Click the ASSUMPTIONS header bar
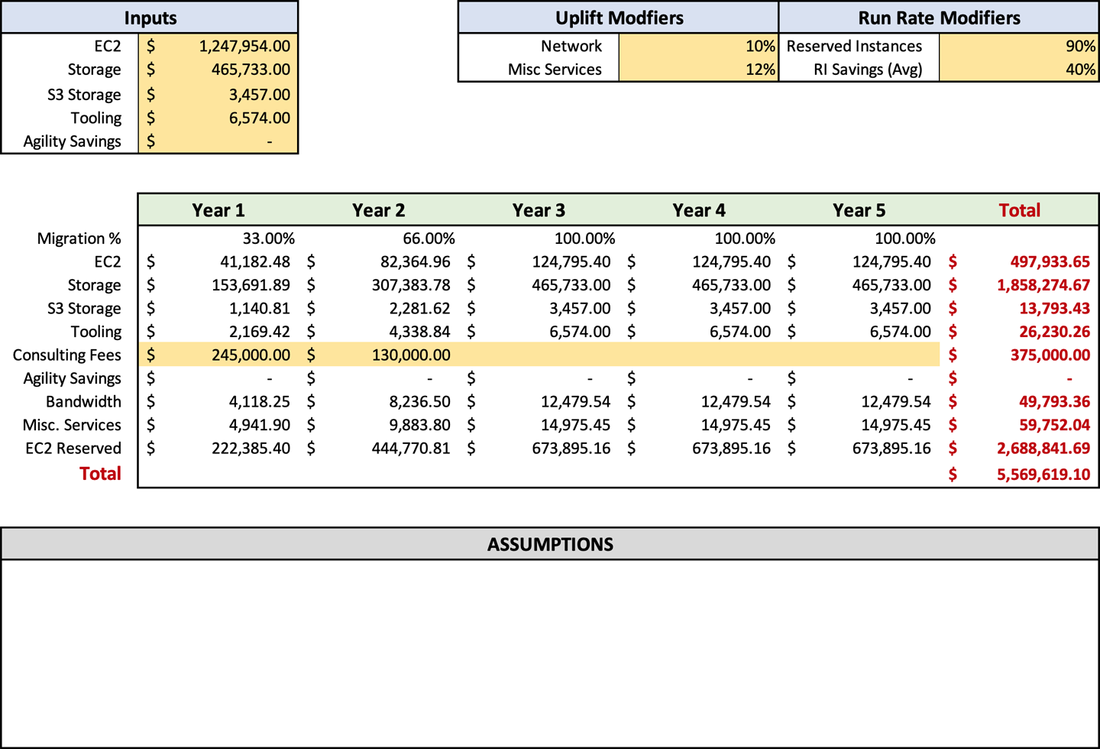 550,544
